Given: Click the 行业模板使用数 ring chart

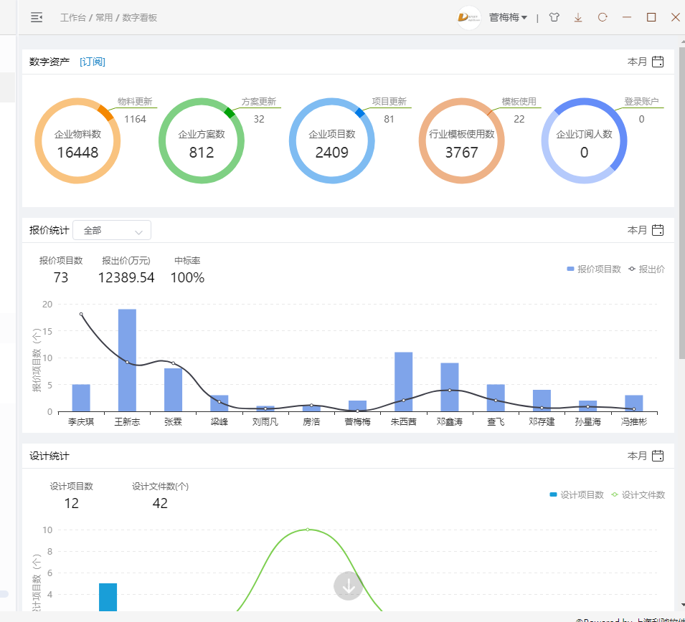Looking at the screenshot, I should click(x=462, y=141).
